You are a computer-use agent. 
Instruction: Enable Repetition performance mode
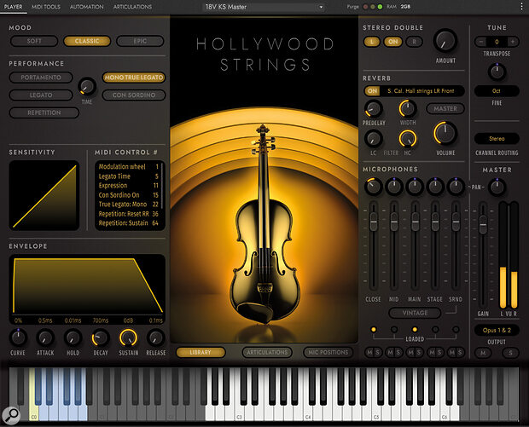pyautogui.click(x=44, y=113)
